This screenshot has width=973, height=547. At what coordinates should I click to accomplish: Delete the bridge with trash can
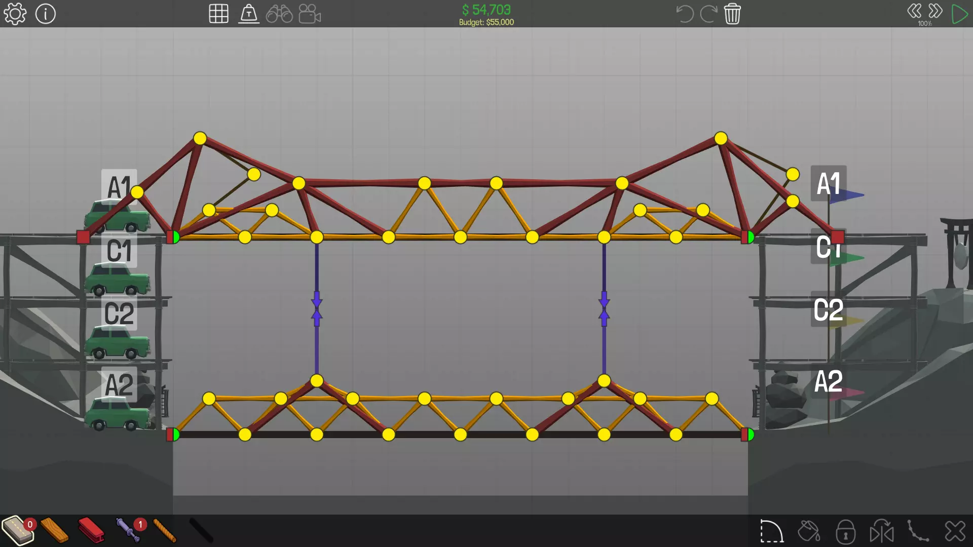[x=732, y=14]
